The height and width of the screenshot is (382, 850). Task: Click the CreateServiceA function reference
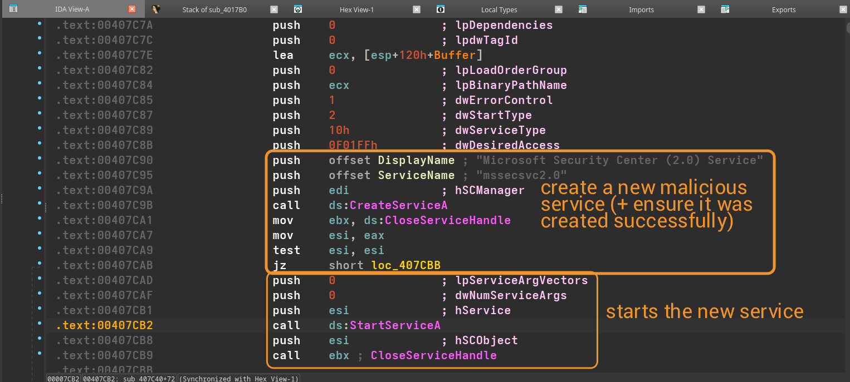click(398, 205)
